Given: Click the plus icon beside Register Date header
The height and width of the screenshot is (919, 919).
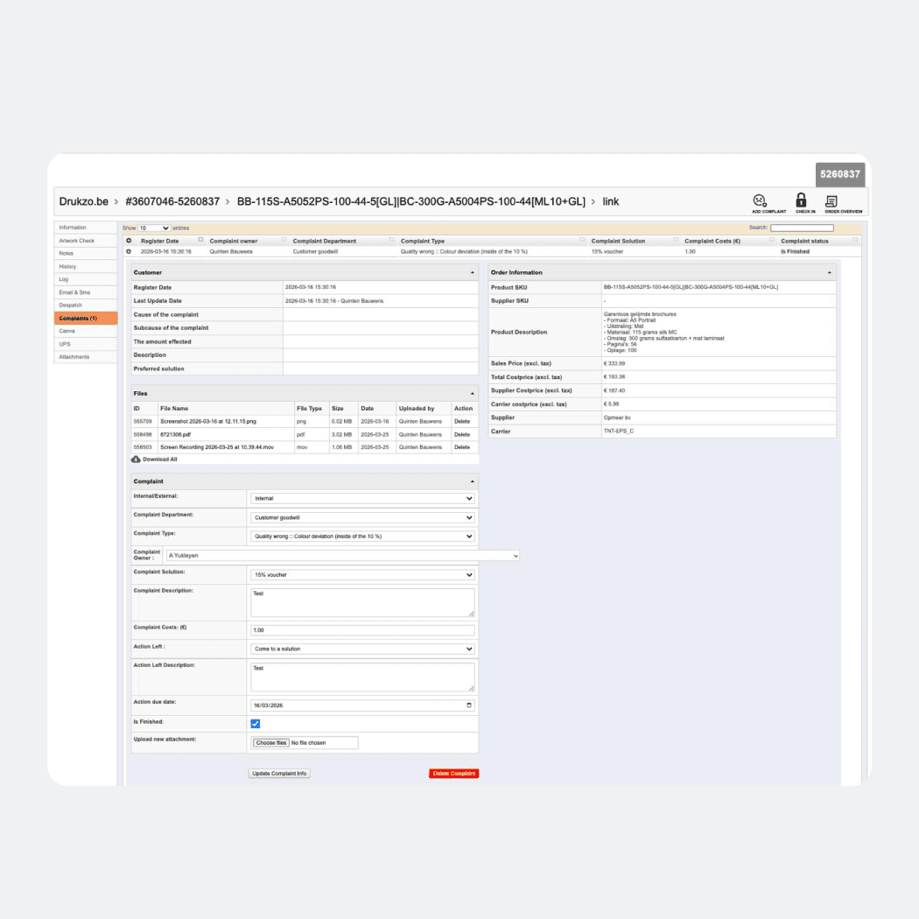Looking at the screenshot, I should point(130,241).
